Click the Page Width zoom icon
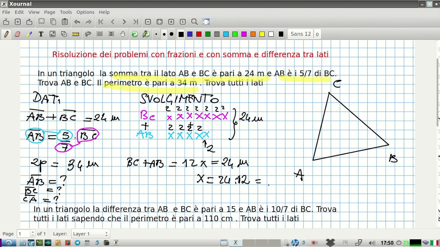 [159, 22]
